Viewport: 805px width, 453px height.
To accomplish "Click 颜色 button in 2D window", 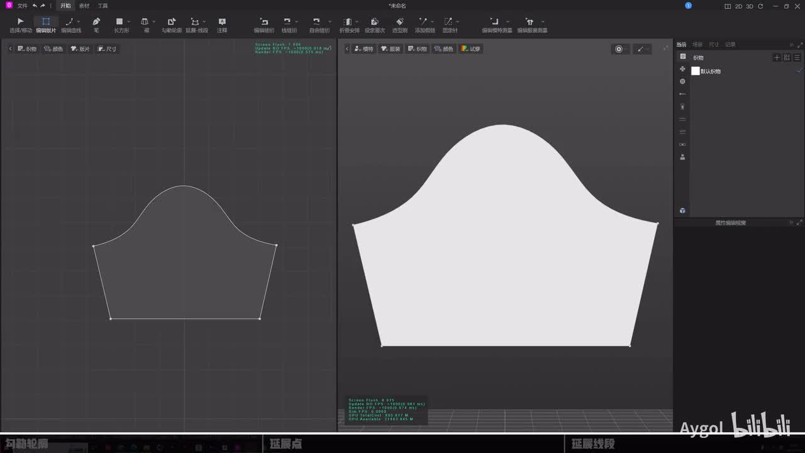I will (x=53, y=48).
